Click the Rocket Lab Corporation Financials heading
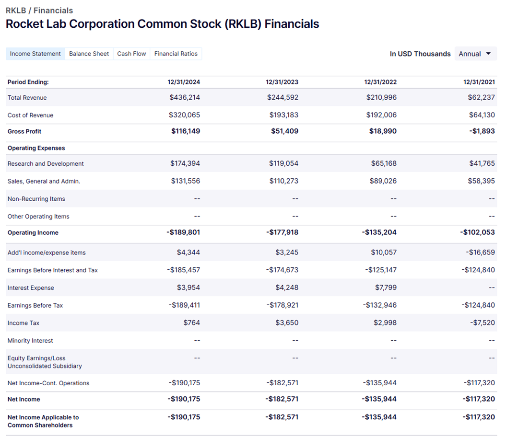This screenshot has height=437, width=506. click(162, 24)
